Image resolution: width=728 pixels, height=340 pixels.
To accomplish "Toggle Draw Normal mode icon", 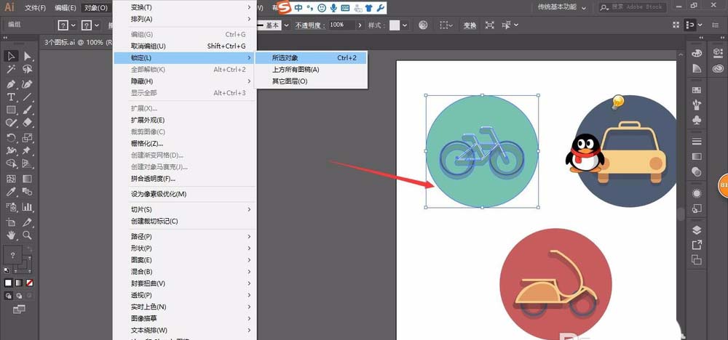I will tap(8, 296).
